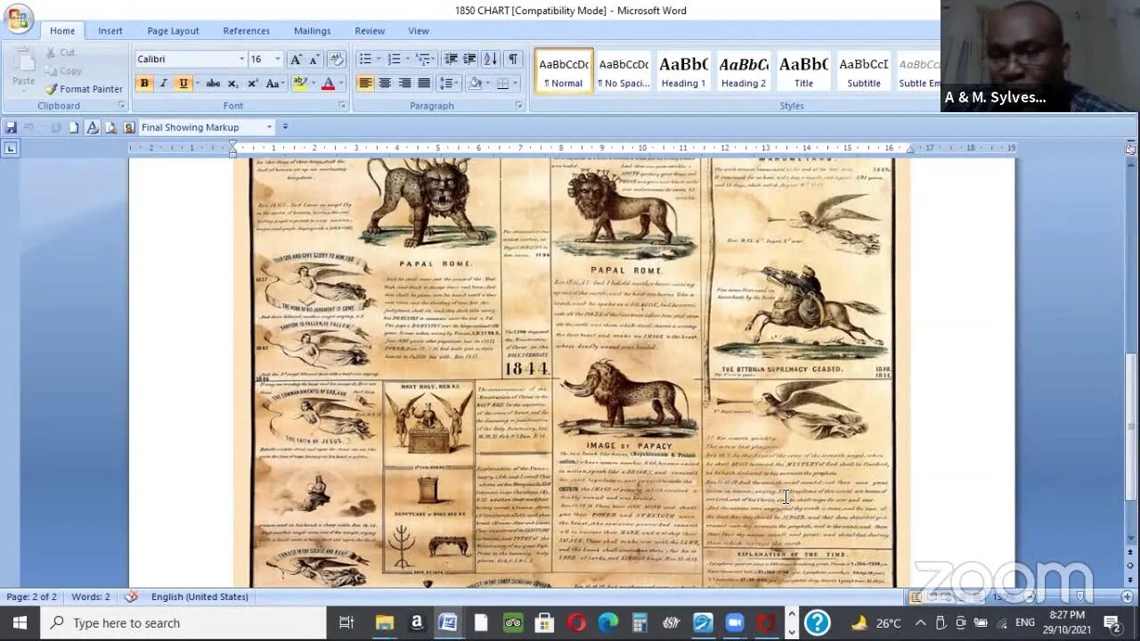
Task: Click the Shrink Font icon
Action: pos(314,59)
